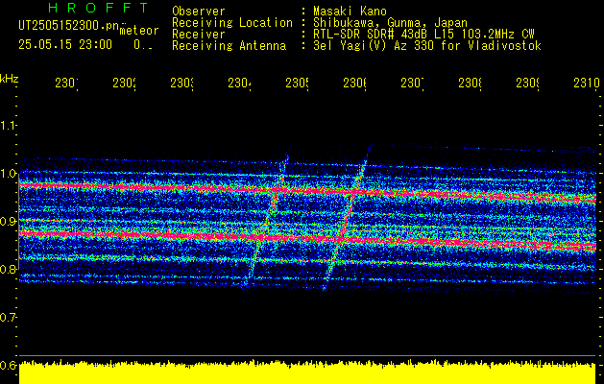Click the word meteor

click(x=139, y=30)
